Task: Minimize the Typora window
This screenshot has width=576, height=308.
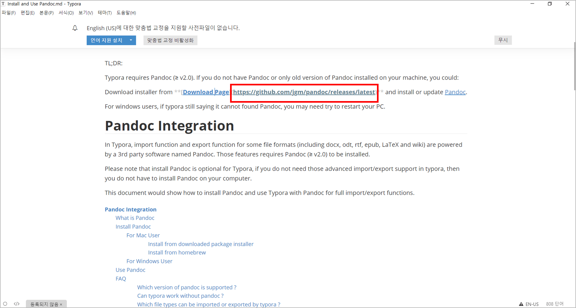Action: [x=532, y=4]
